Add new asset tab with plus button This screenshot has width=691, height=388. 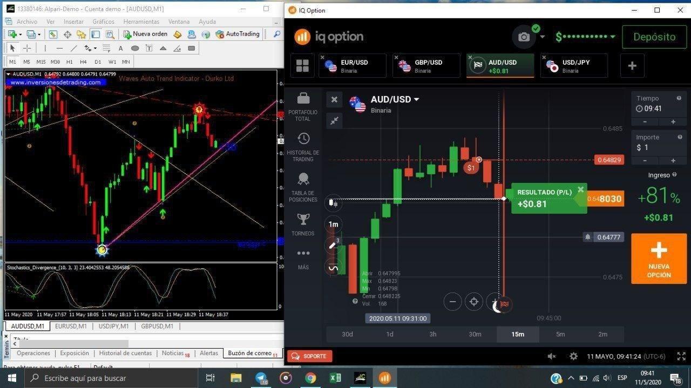632,66
